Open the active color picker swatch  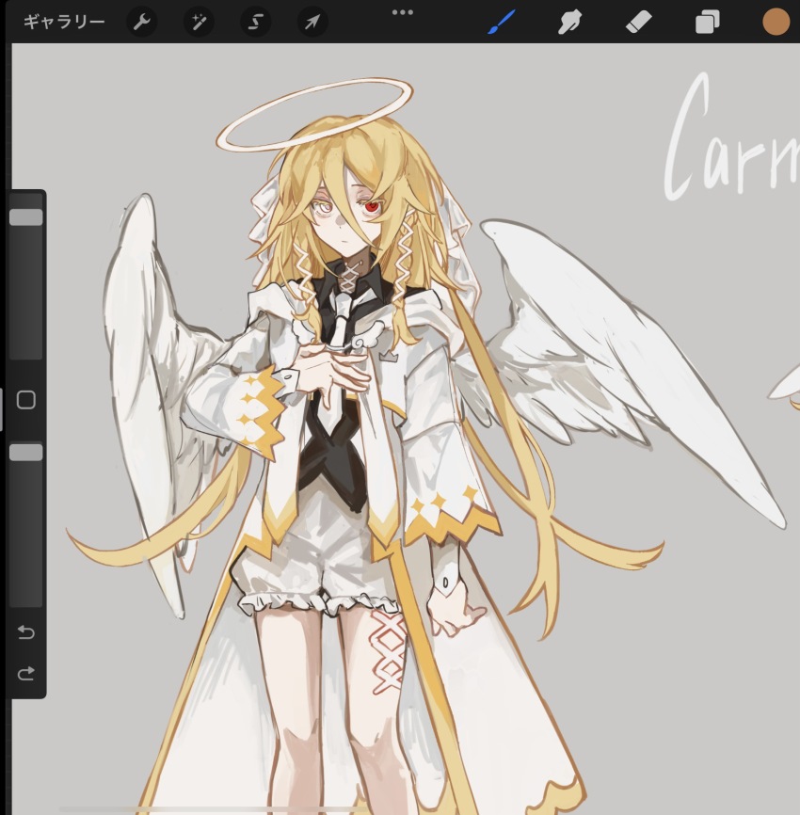[x=776, y=20]
